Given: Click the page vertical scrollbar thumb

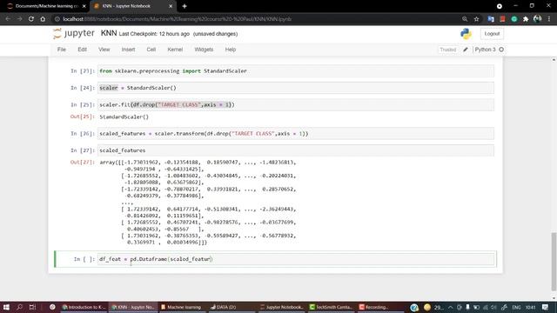Looking at the screenshot, I should pos(554,262).
